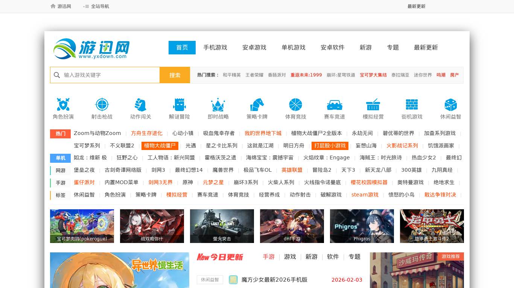This screenshot has width=514, height=288.
Task: Click the orange 搜索 button
Action: point(175,75)
